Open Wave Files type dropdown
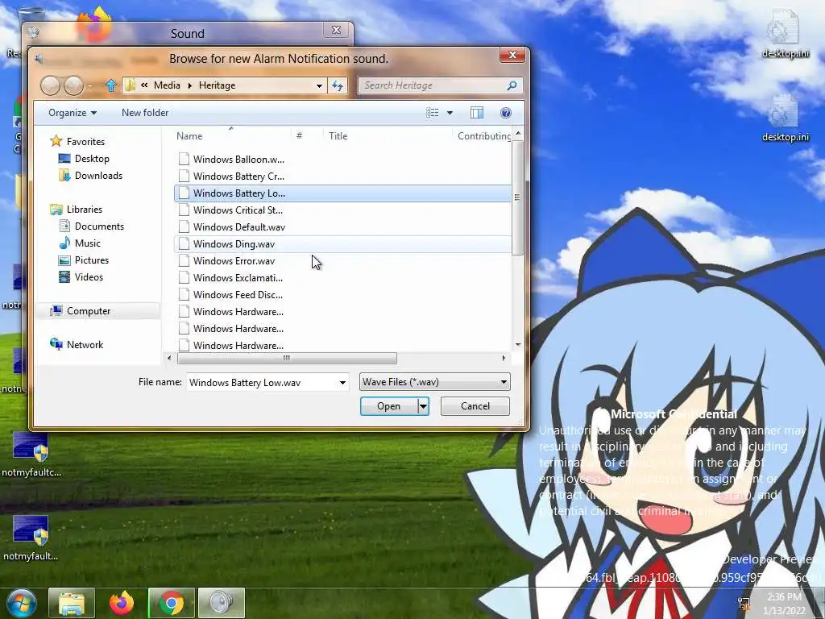 (435, 382)
